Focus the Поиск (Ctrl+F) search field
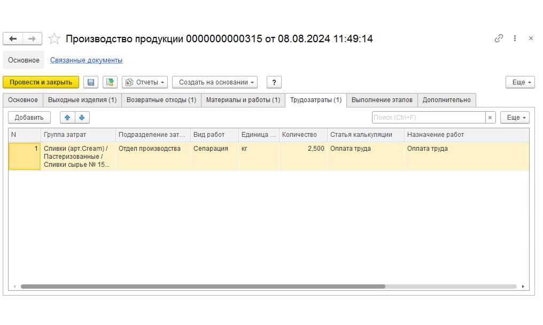This screenshot has height=325, width=543. click(429, 118)
